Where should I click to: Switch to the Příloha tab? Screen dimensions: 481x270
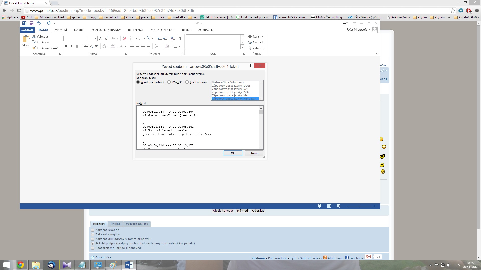pos(115,224)
